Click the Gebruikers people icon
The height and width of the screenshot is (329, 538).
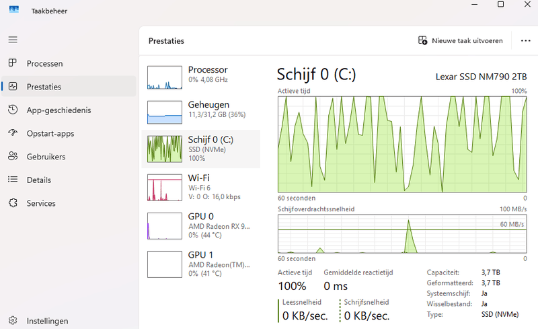tap(13, 157)
